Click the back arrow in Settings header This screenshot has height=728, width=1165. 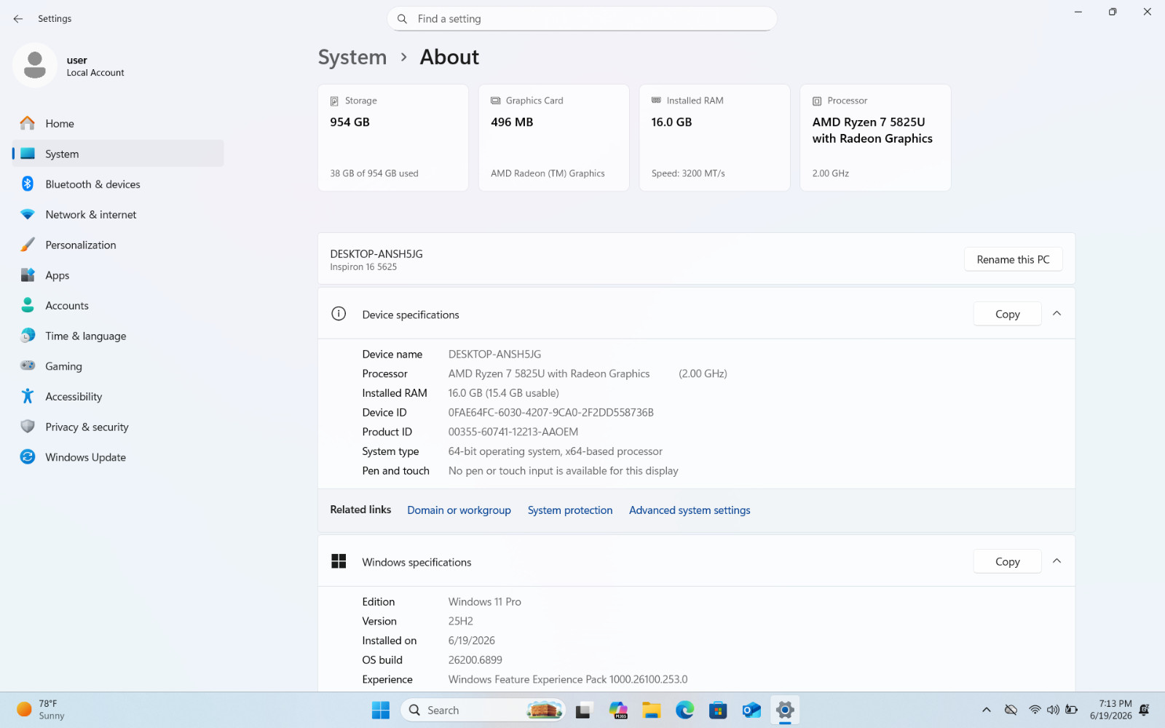point(18,19)
